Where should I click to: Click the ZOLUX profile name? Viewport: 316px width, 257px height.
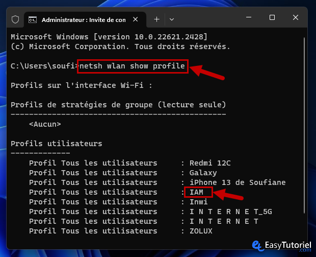(201, 231)
